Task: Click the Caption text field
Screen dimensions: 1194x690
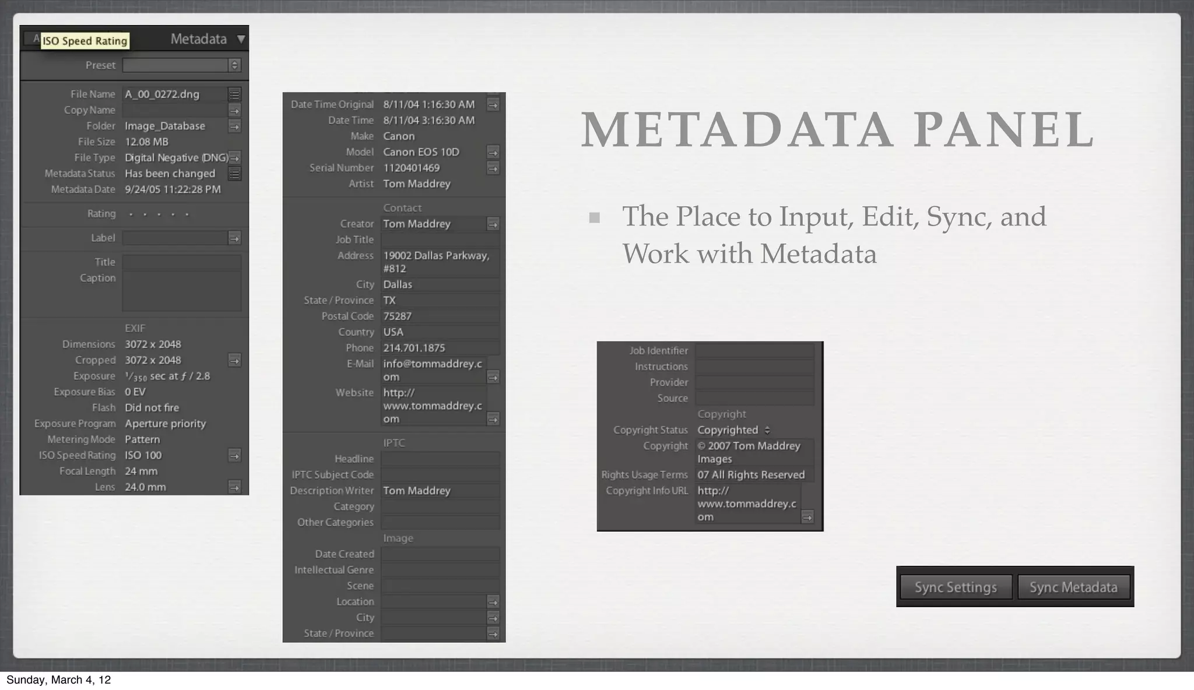Action: tap(181, 291)
